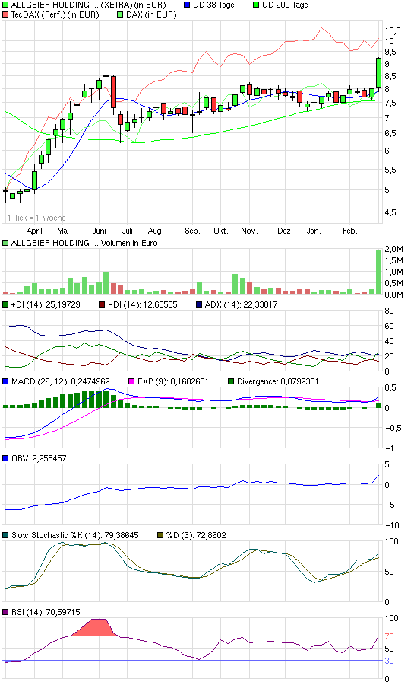Click the ADX (14): 22,33017 value

point(241,304)
